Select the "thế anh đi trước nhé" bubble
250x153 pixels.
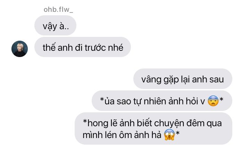(83, 47)
